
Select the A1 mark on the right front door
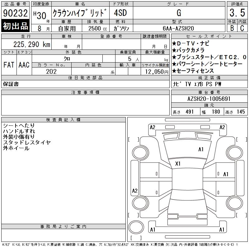(226, 174)
